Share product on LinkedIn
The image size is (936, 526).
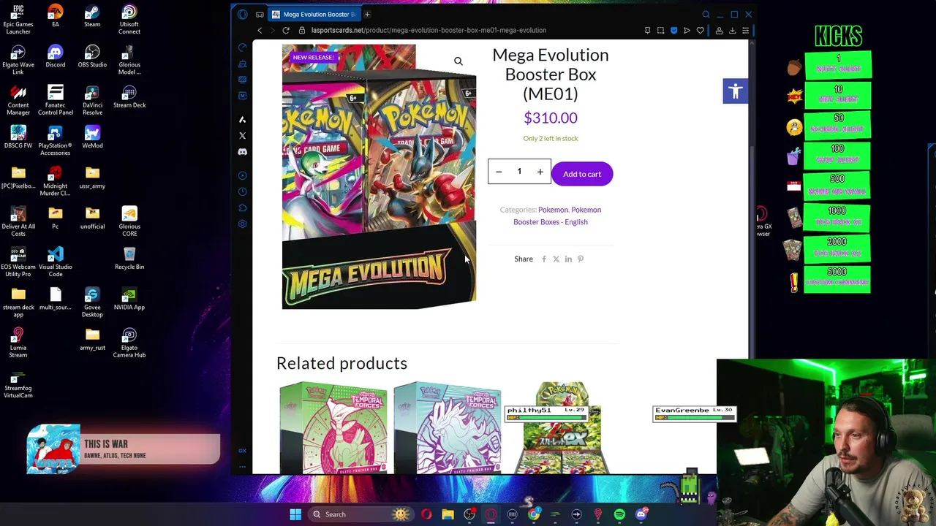pyautogui.click(x=568, y=259)
